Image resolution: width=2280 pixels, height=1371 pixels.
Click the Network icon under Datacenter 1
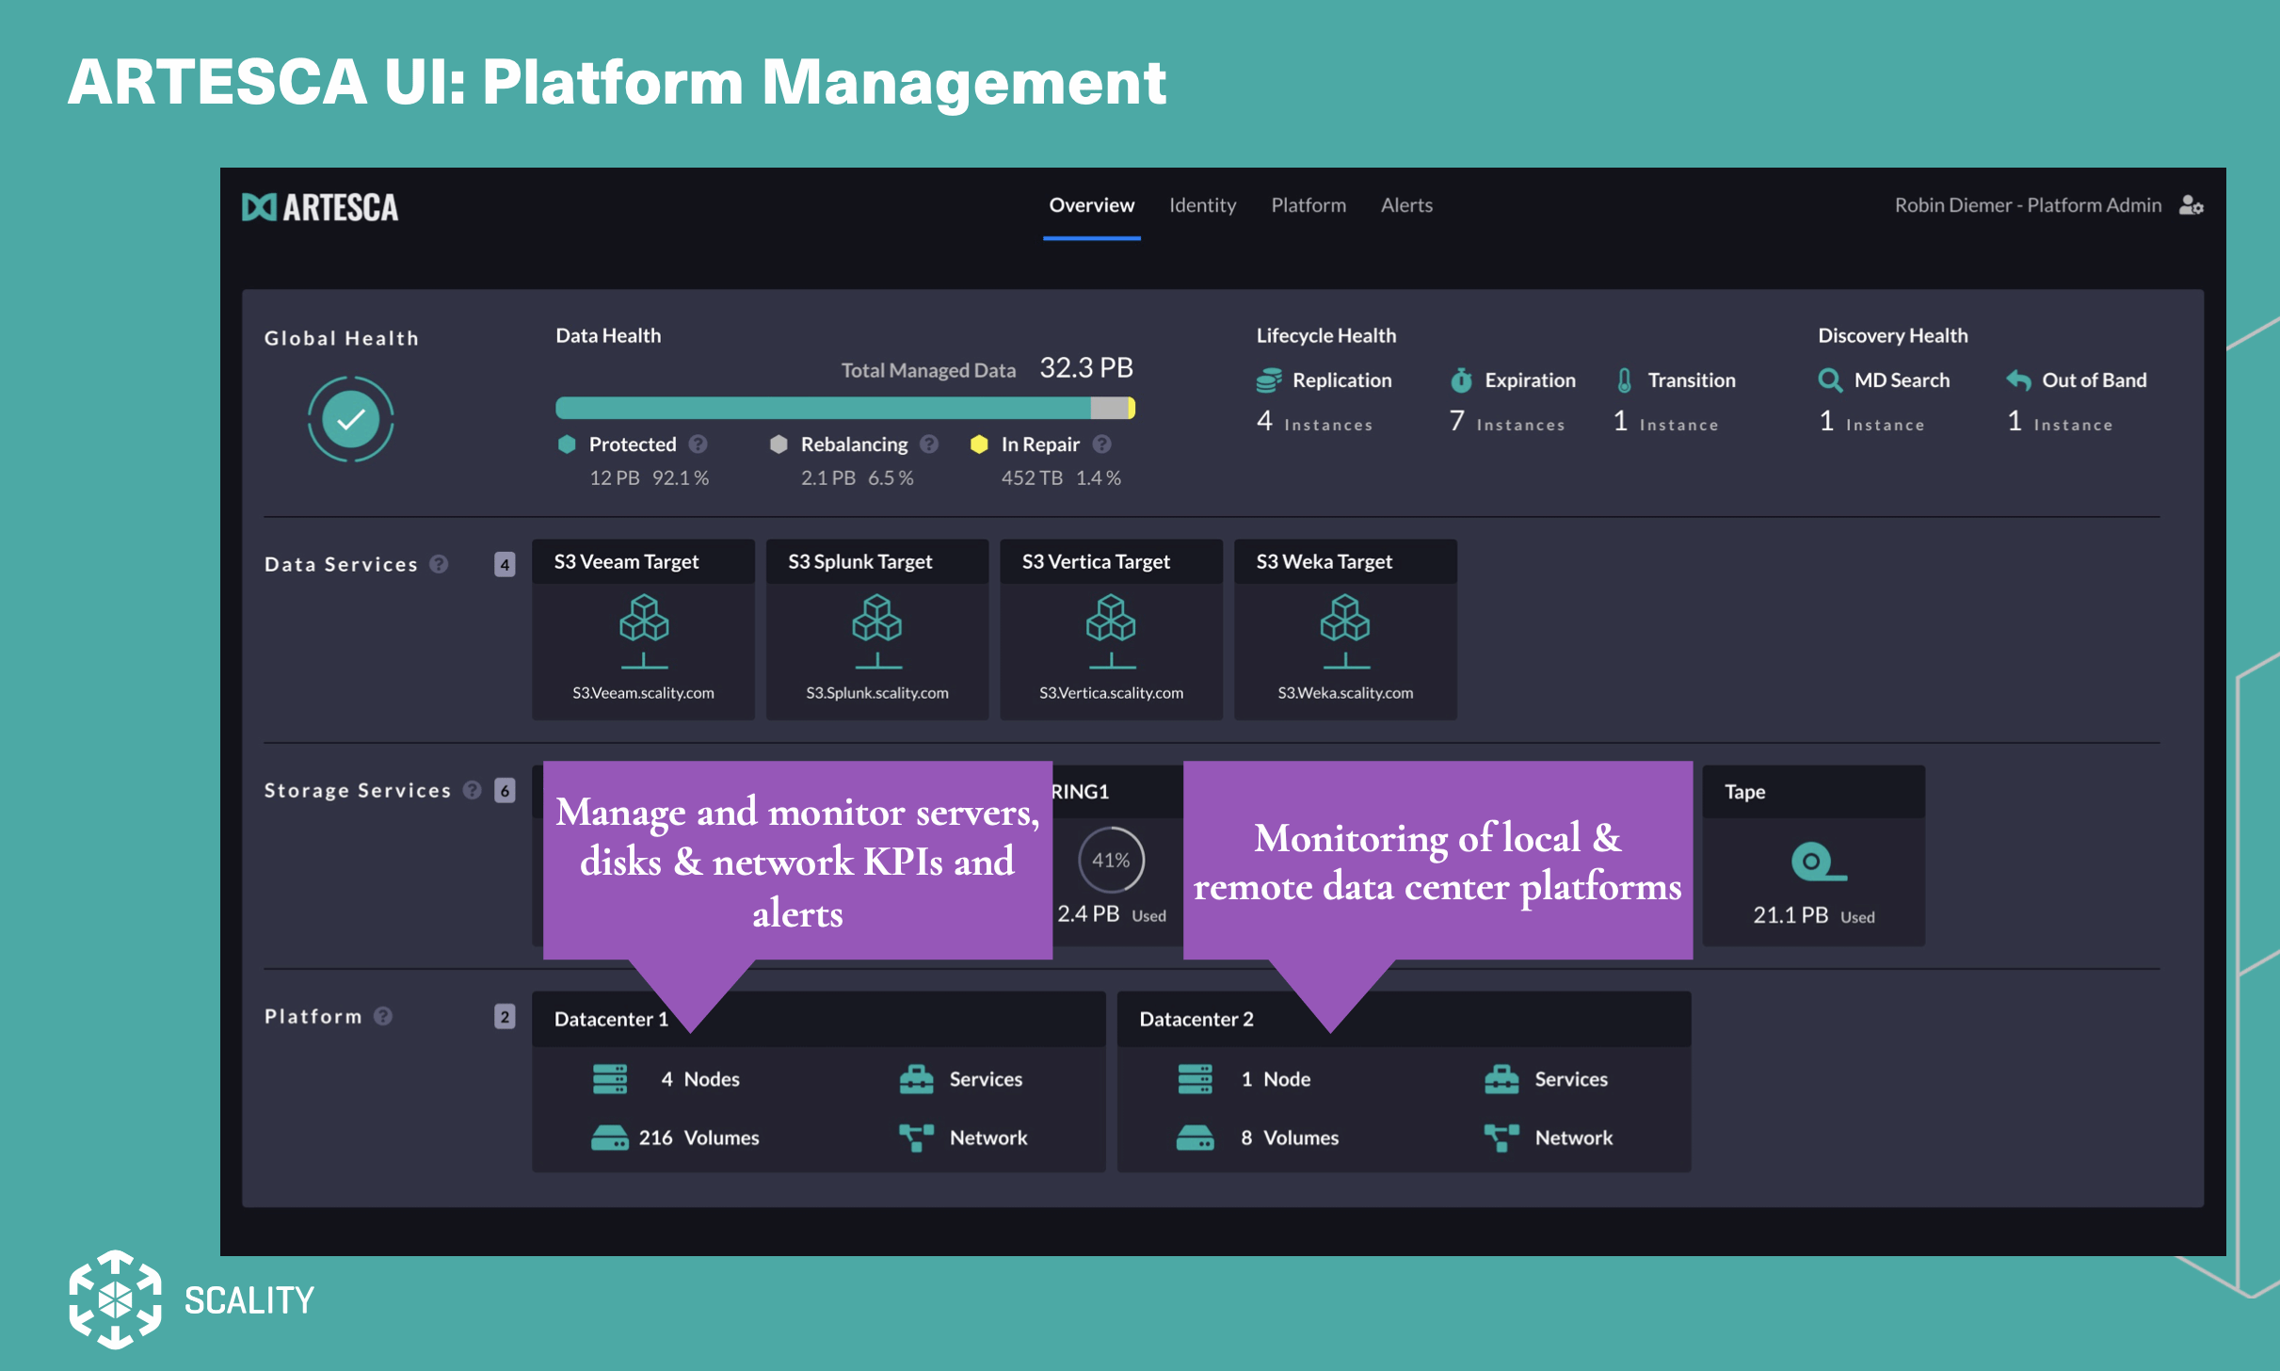[x=914, y=1137]
